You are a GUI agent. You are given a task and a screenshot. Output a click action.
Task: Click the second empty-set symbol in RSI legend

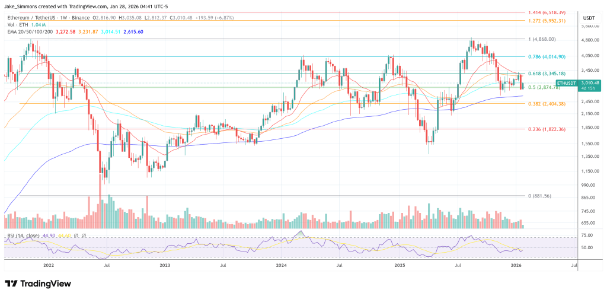(x=82, y=235)
